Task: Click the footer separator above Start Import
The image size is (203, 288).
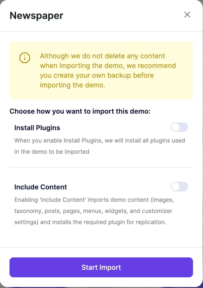Action: (101, 247)
